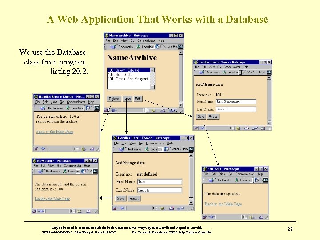Open Go menu in Name Archive window
Image resolution: width=320 pixels, height=240 pixels.
[132, 40]
